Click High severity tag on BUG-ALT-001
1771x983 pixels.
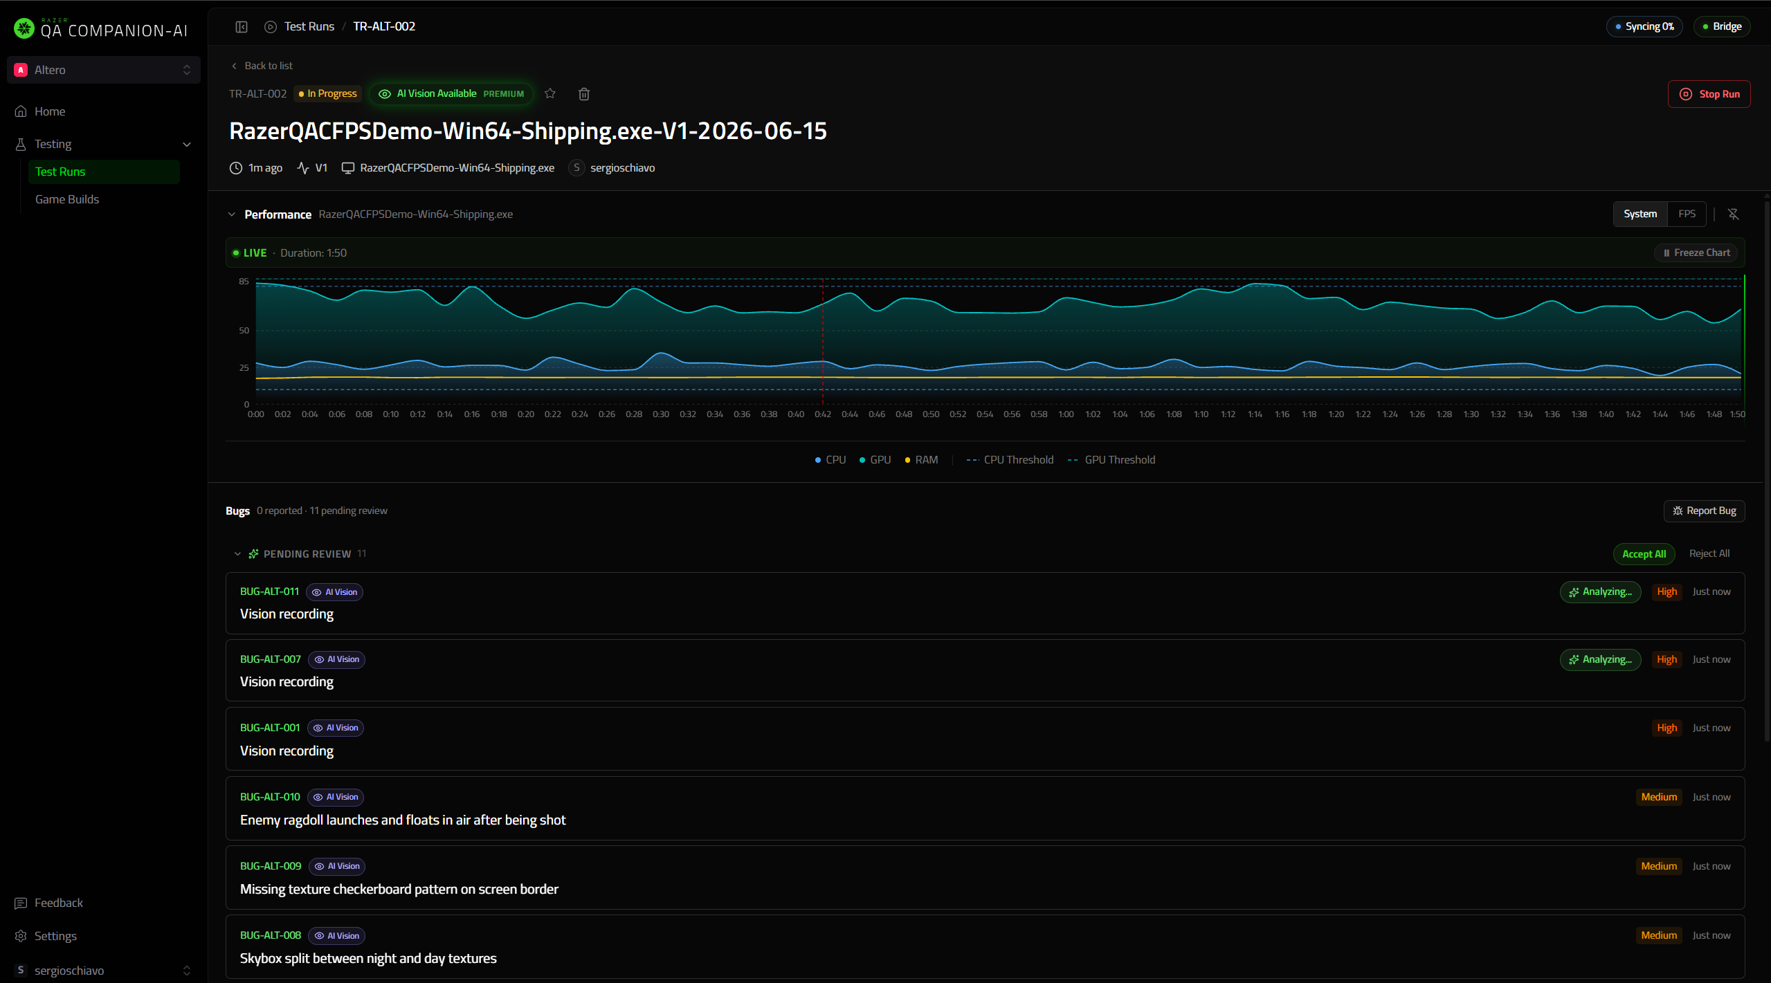[x=1666, y=728]
